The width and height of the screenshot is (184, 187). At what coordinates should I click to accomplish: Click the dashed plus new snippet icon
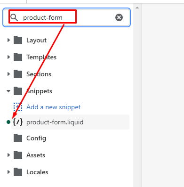coord(18,107)
